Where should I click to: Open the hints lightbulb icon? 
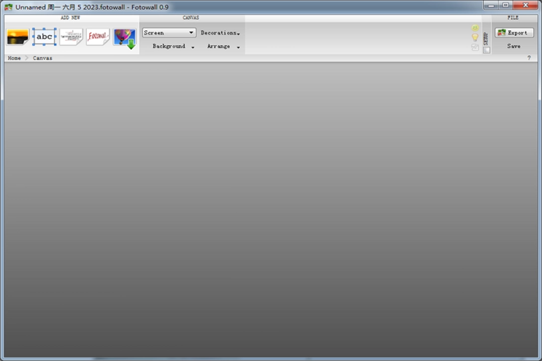click(x=475, y=37)
